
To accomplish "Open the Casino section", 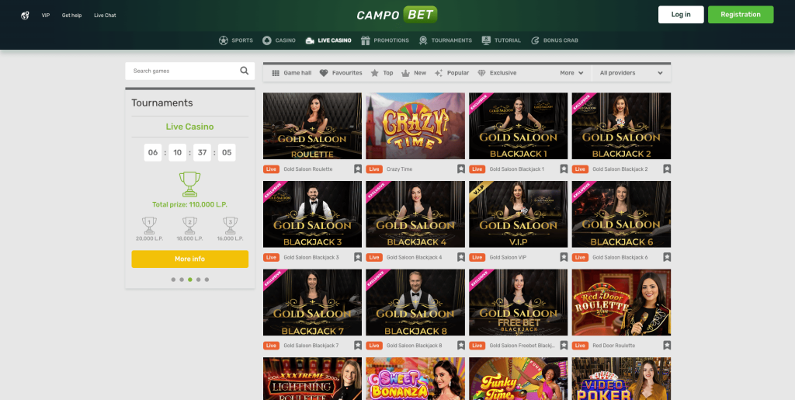I will point(279,40).
